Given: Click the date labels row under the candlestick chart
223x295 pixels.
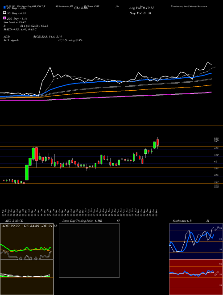Looking at the screenshot, I should 80,213.
